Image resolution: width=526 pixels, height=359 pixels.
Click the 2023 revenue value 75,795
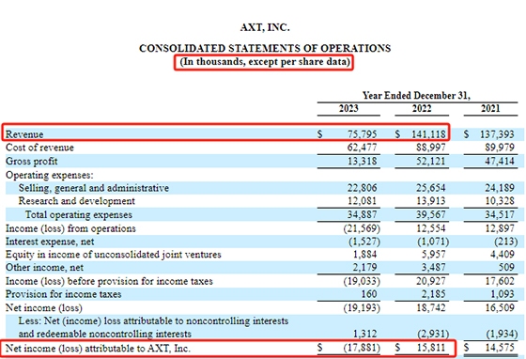362,134
